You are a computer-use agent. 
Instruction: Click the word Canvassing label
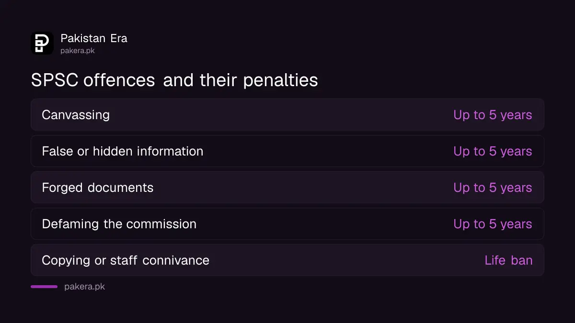click(x=76, y=115)
